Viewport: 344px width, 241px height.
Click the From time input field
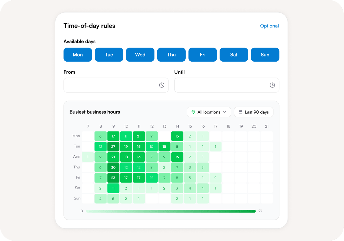point(116,85)
